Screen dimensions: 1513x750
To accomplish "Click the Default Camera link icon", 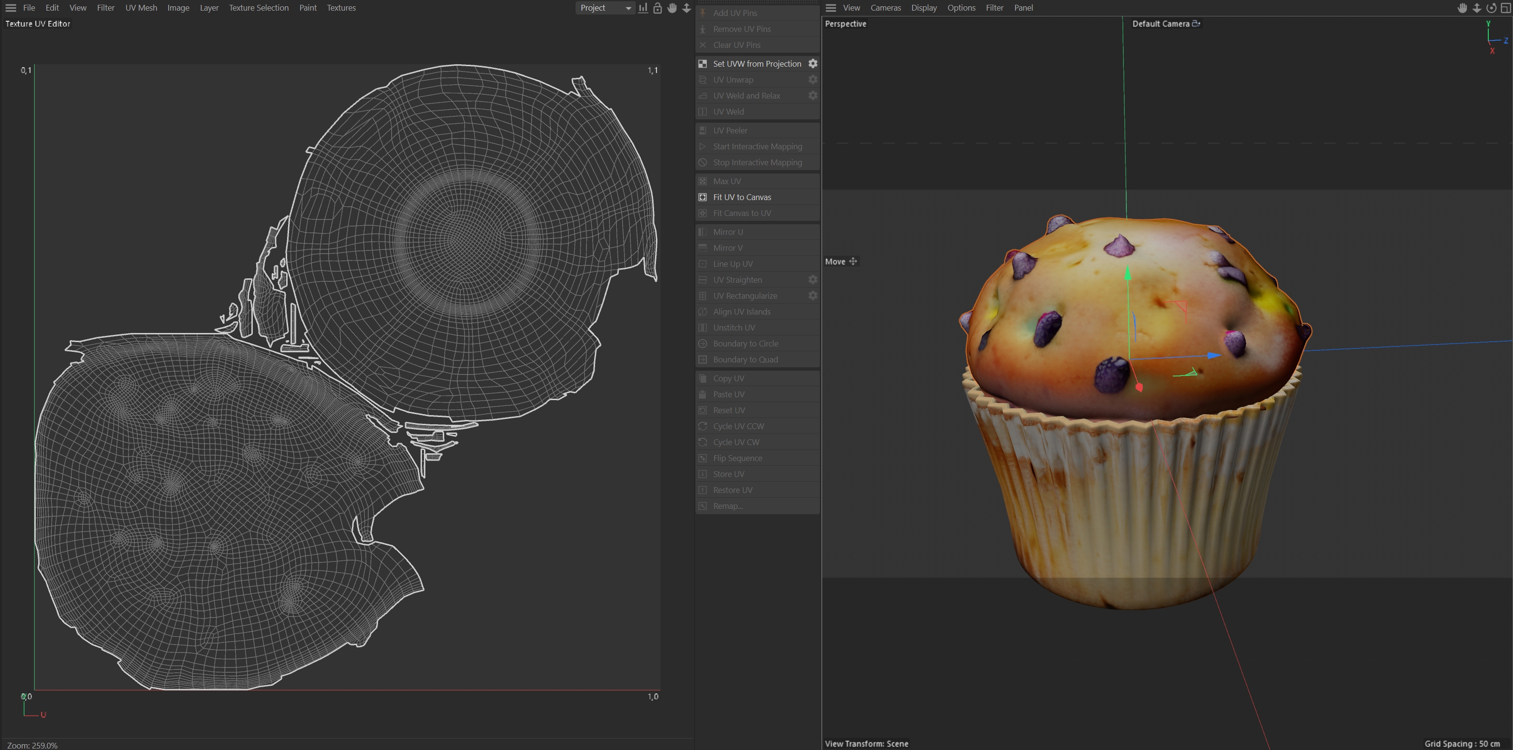I will pyautogui.click(x=1196, y=24).
